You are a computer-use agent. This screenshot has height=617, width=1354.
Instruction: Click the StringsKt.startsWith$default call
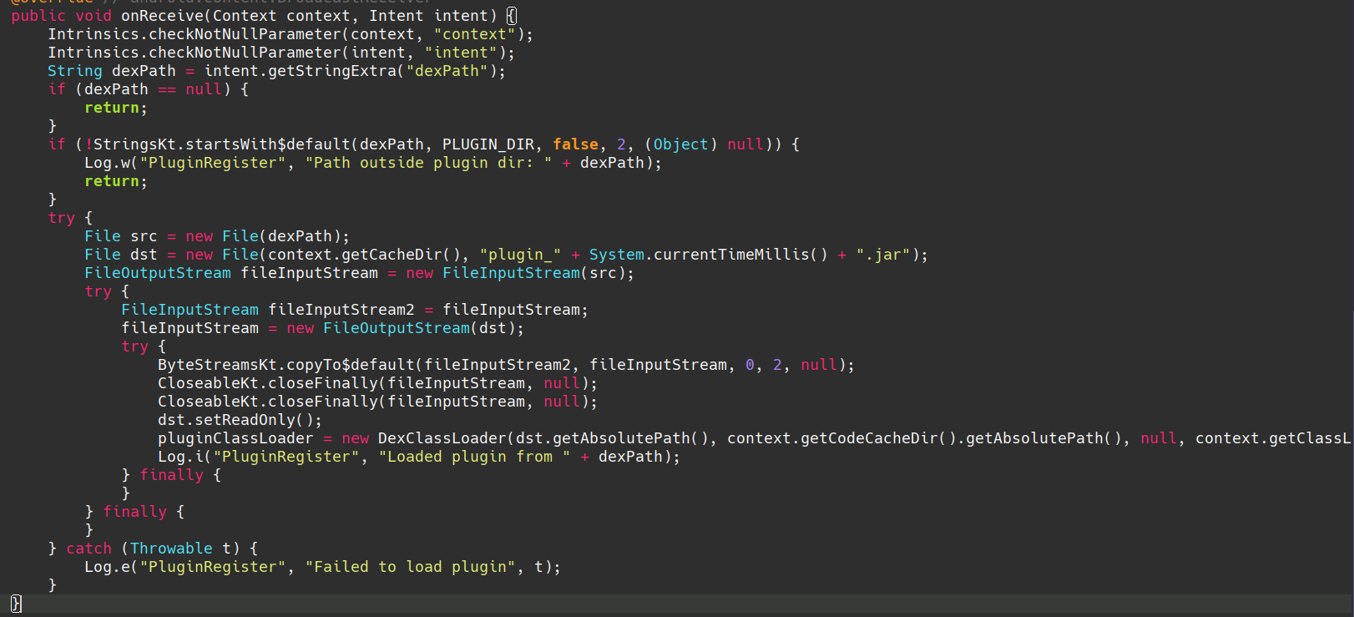point(222,144)
